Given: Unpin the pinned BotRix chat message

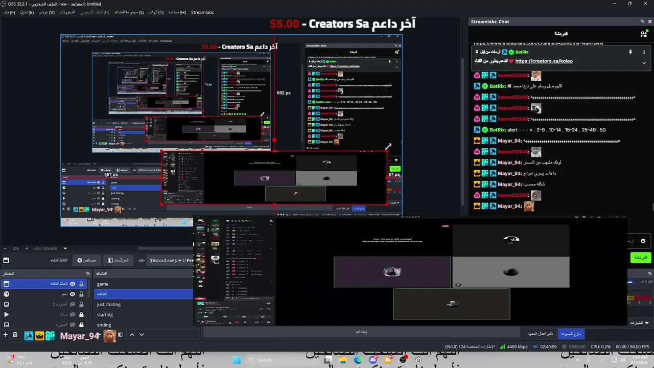Looking at the screenshot, I should (x=630, y=52).
